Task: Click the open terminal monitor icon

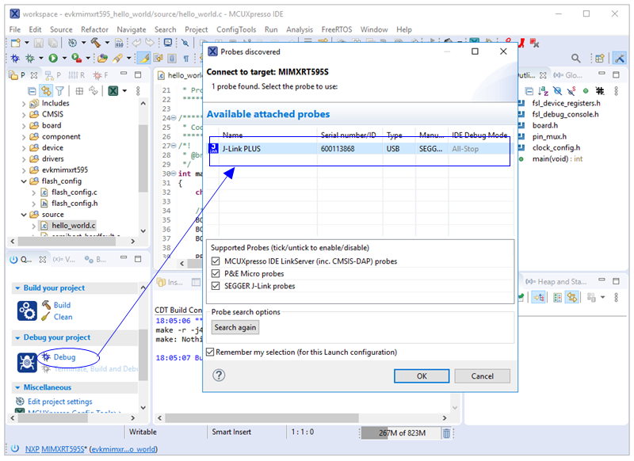Action: [168, 43]
